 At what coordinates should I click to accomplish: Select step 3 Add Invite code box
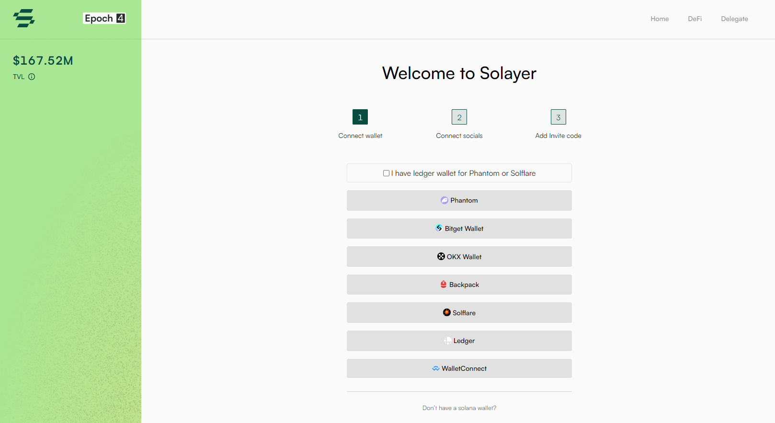pos(558,117)
